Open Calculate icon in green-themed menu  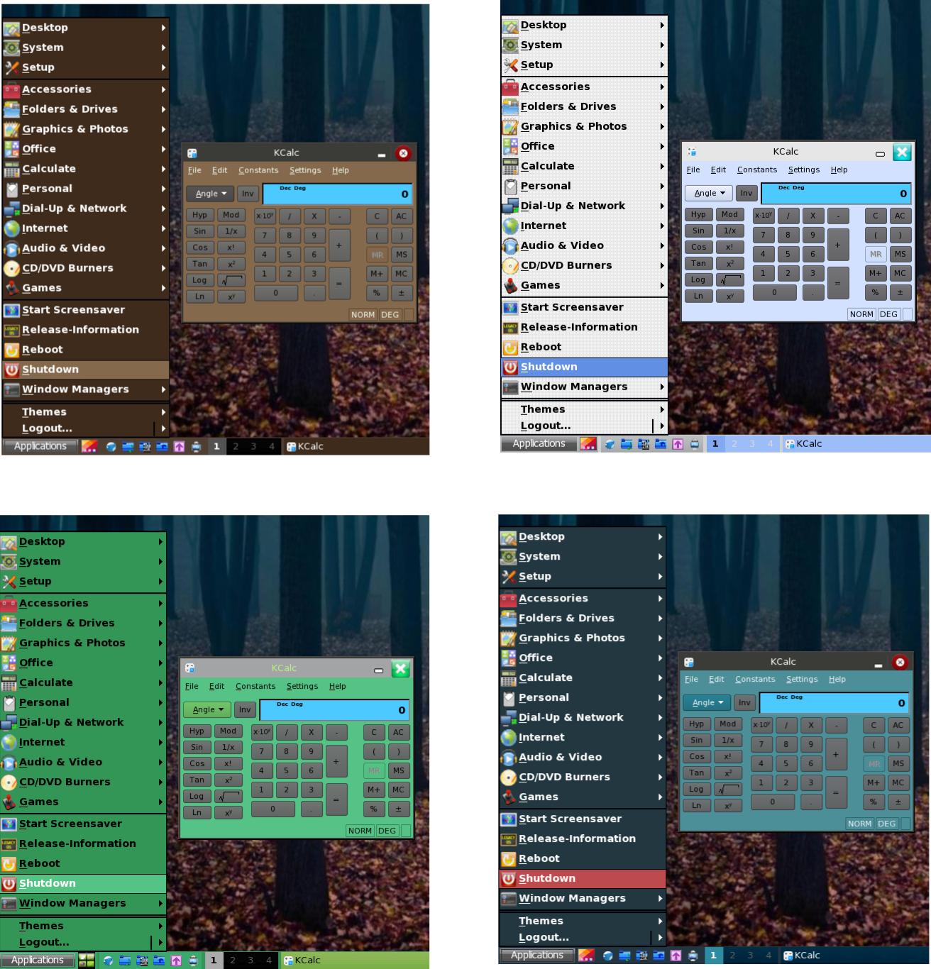(x=9, y=682)
